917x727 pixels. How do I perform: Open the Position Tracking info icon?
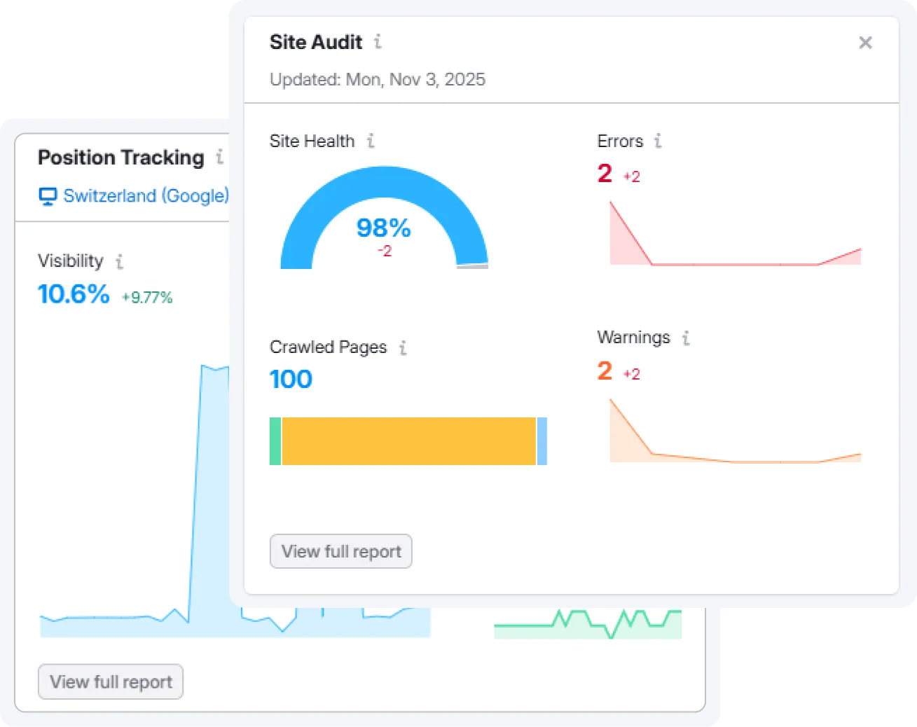tap(219, 158)
